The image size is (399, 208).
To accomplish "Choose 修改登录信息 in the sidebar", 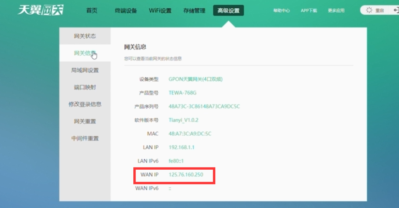I will coord(85,104).
